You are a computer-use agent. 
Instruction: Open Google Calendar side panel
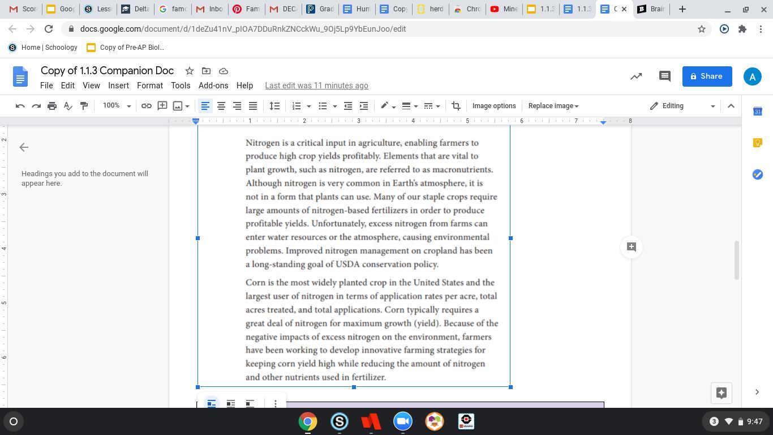click(757, 112)
